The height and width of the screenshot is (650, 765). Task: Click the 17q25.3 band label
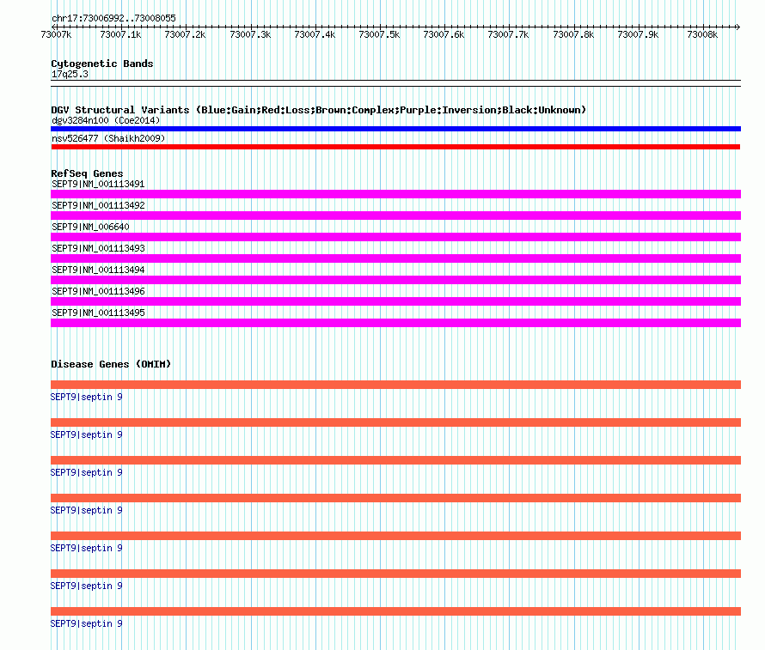70,74
